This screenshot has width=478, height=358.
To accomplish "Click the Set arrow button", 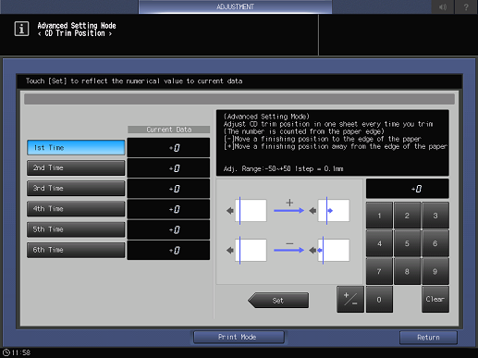I will point(278,301).
